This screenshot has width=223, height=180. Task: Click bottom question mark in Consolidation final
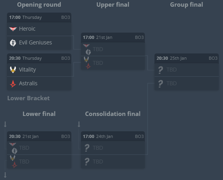pyautogui.click(x=87, y=162)
